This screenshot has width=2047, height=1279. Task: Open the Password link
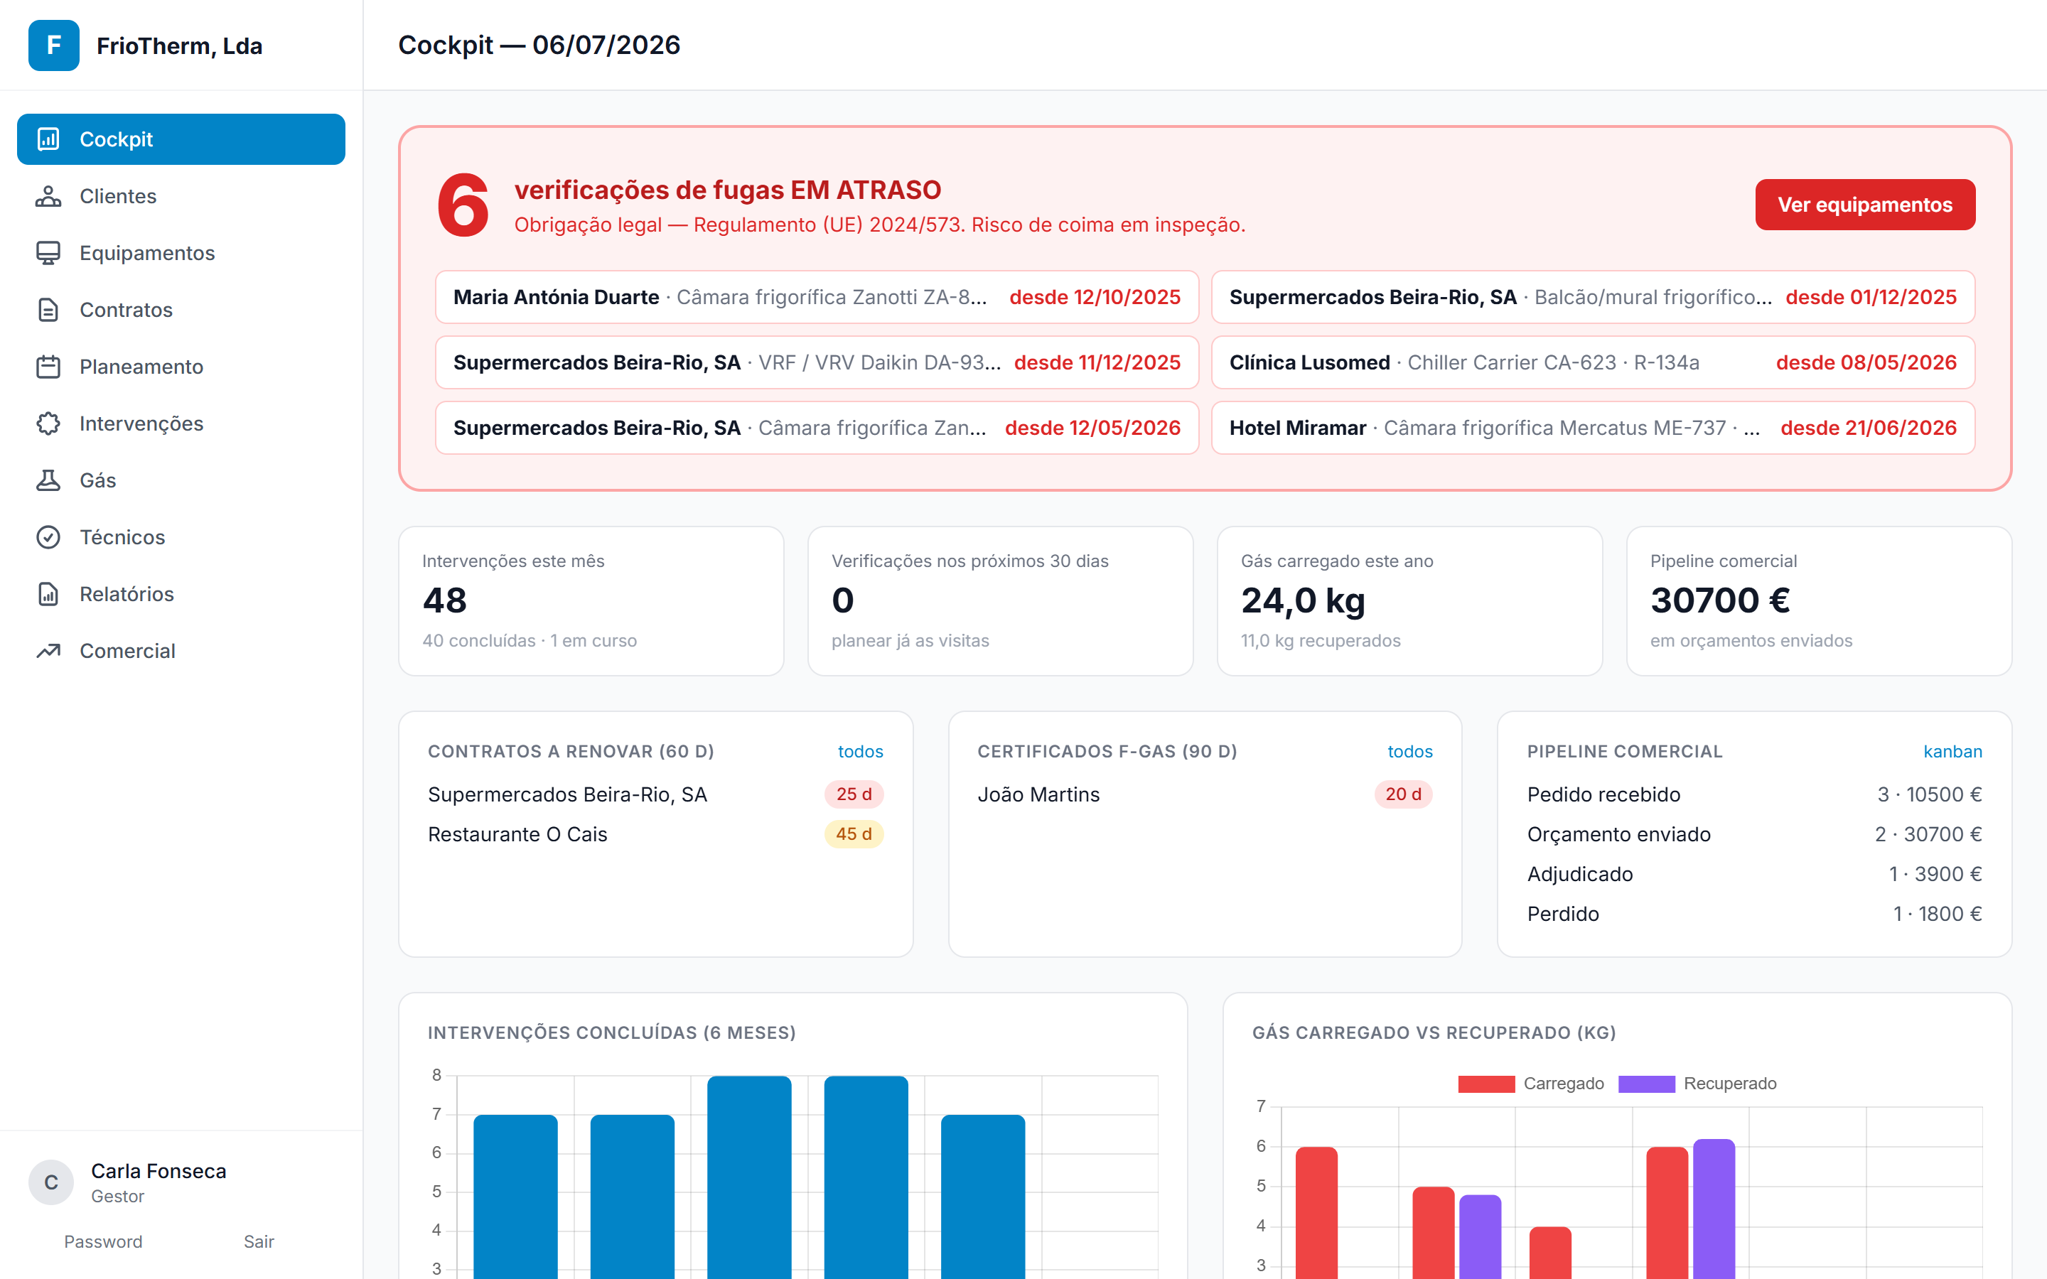click(103, 1241)
